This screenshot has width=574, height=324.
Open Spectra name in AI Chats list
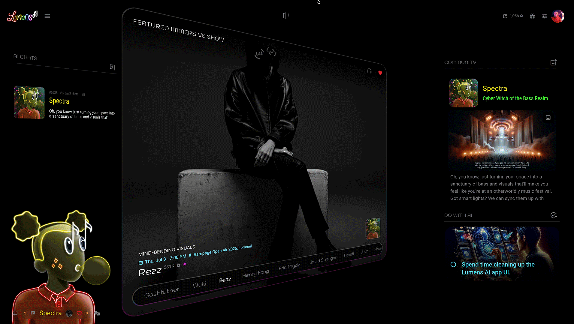[59, 101]
